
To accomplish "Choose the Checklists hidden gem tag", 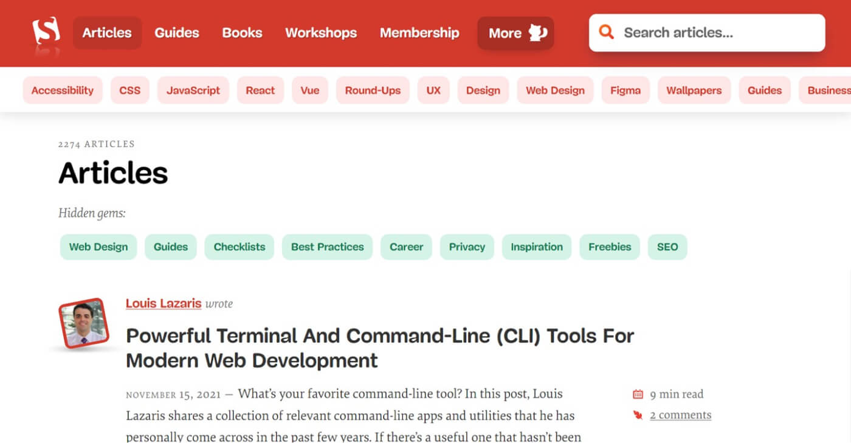I will [x=239, y=247].
